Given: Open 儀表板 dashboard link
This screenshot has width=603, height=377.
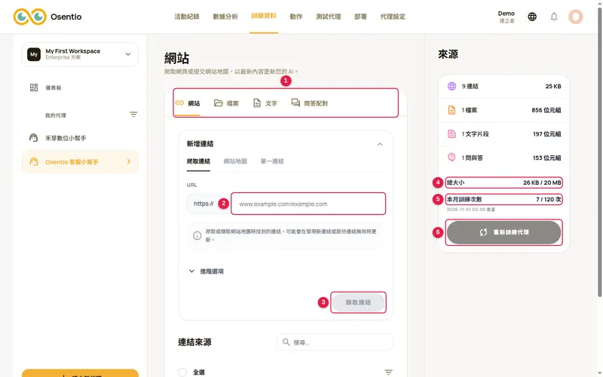Looking at the screenshot, I should pyautogui.click(x=54, y=87).
